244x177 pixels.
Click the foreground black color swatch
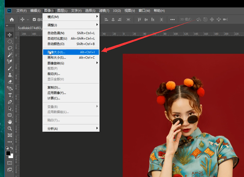(8, 153)
